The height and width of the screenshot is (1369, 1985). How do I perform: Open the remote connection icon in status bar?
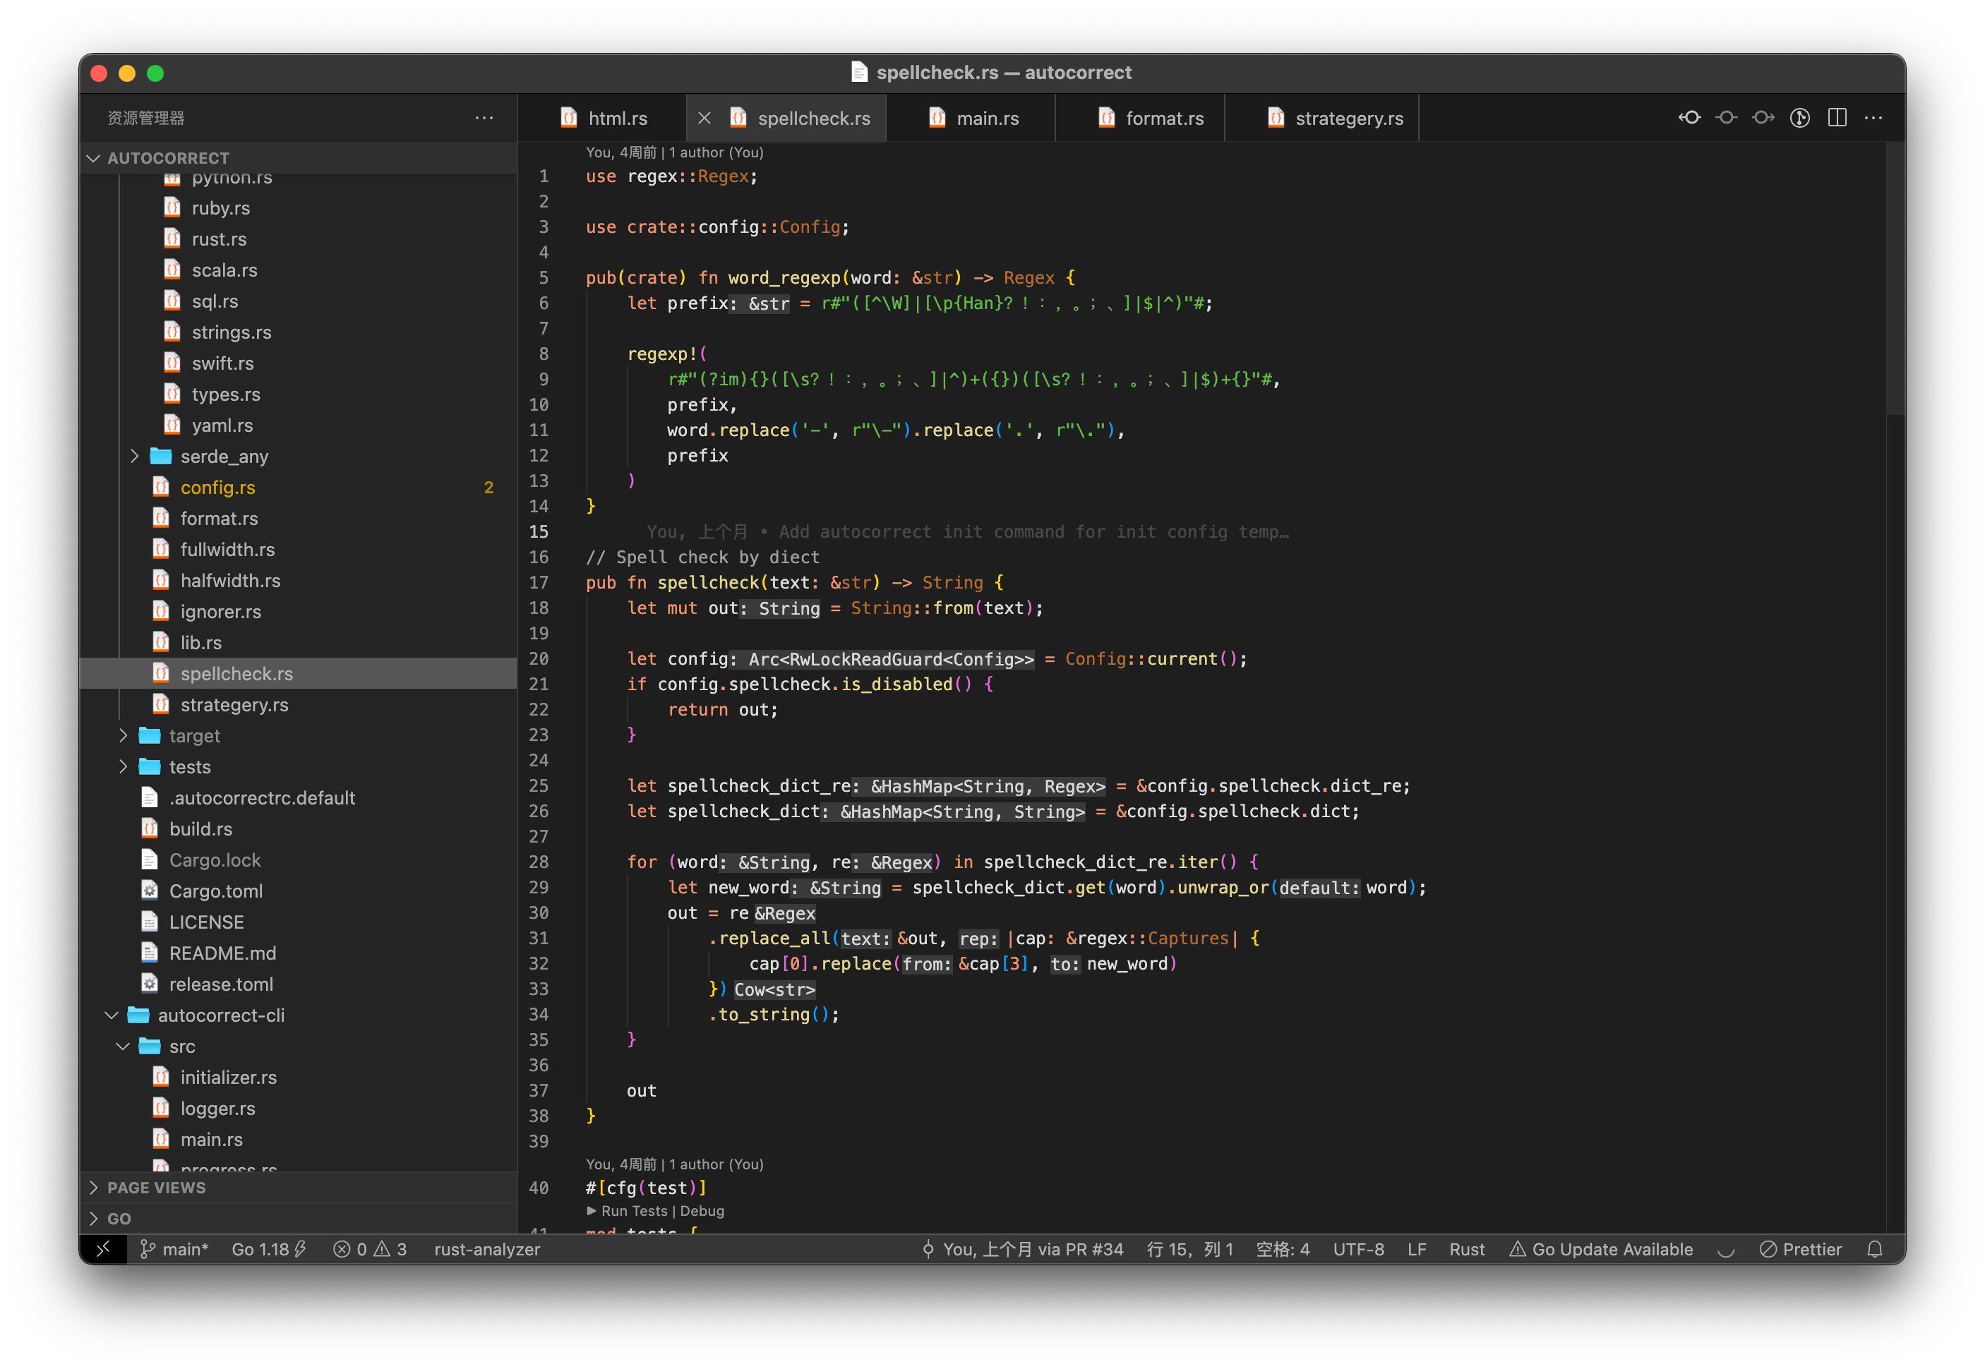104,1249
